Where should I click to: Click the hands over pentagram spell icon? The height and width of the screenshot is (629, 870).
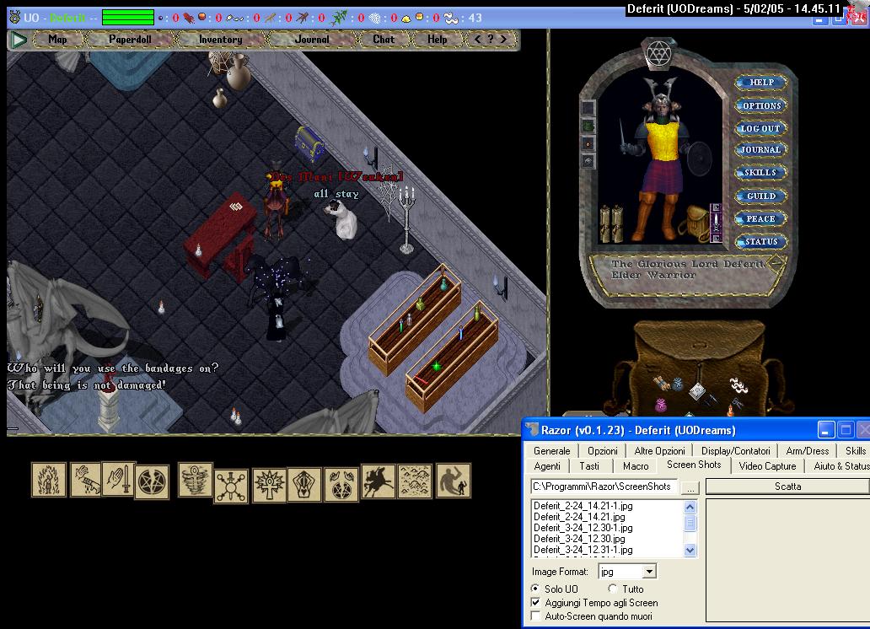(341, 485)
